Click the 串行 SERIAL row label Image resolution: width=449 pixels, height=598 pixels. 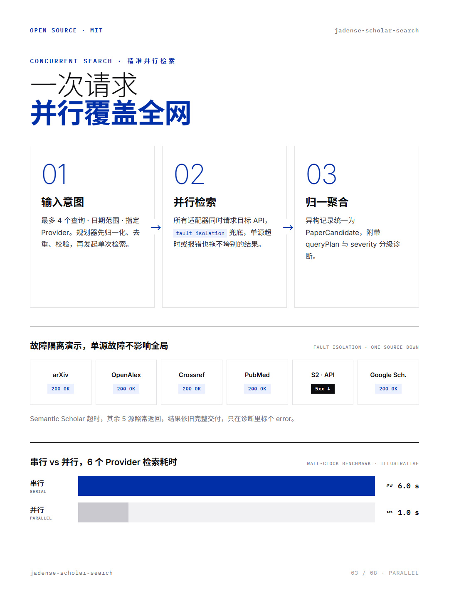coord(38,486)
